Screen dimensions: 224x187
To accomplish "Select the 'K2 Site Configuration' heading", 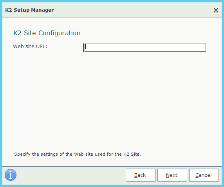I will coord(47,33).
